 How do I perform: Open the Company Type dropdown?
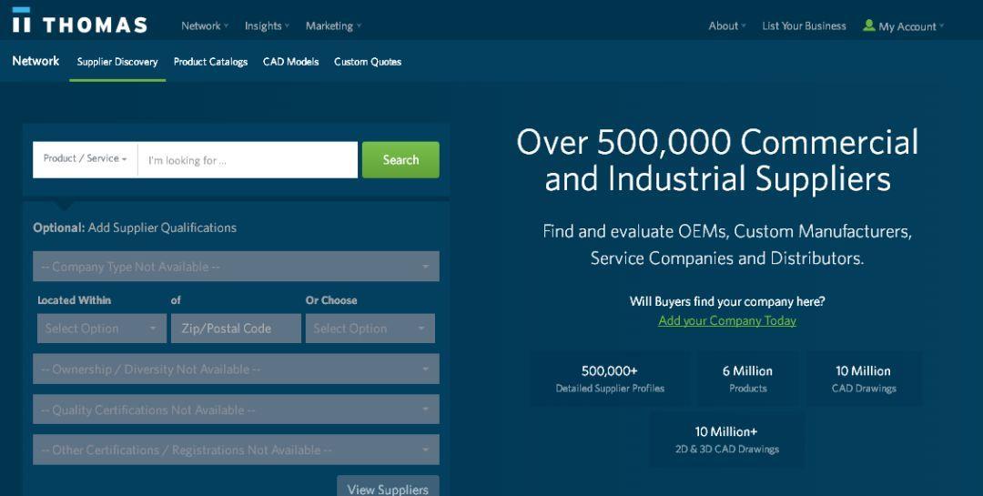point(237,267)
